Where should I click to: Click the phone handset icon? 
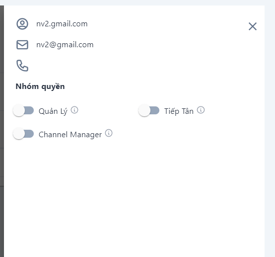pos(22,66)
